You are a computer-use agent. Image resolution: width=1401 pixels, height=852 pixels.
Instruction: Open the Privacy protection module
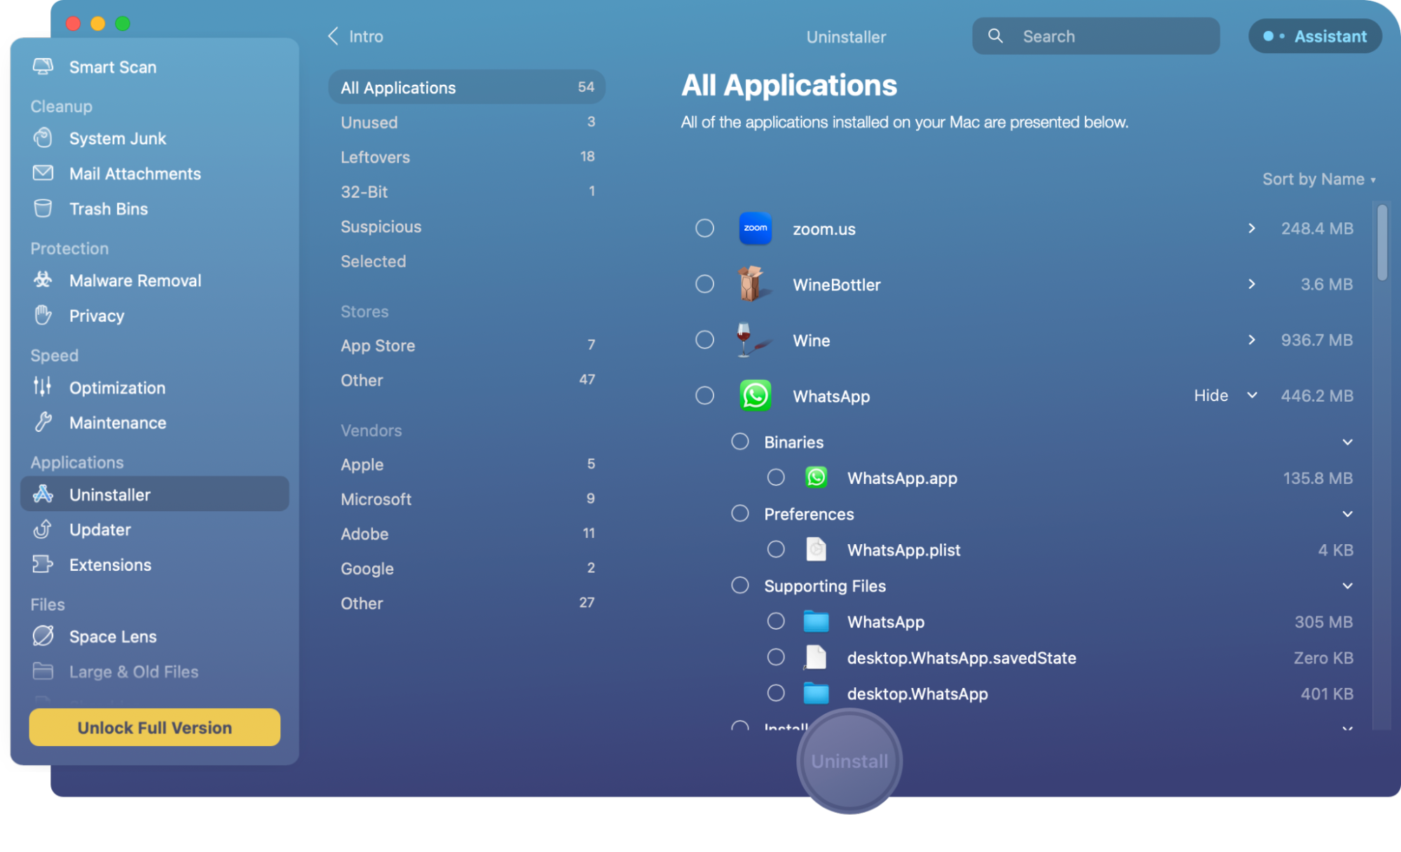pyautogui.click(x=97, y=316)
